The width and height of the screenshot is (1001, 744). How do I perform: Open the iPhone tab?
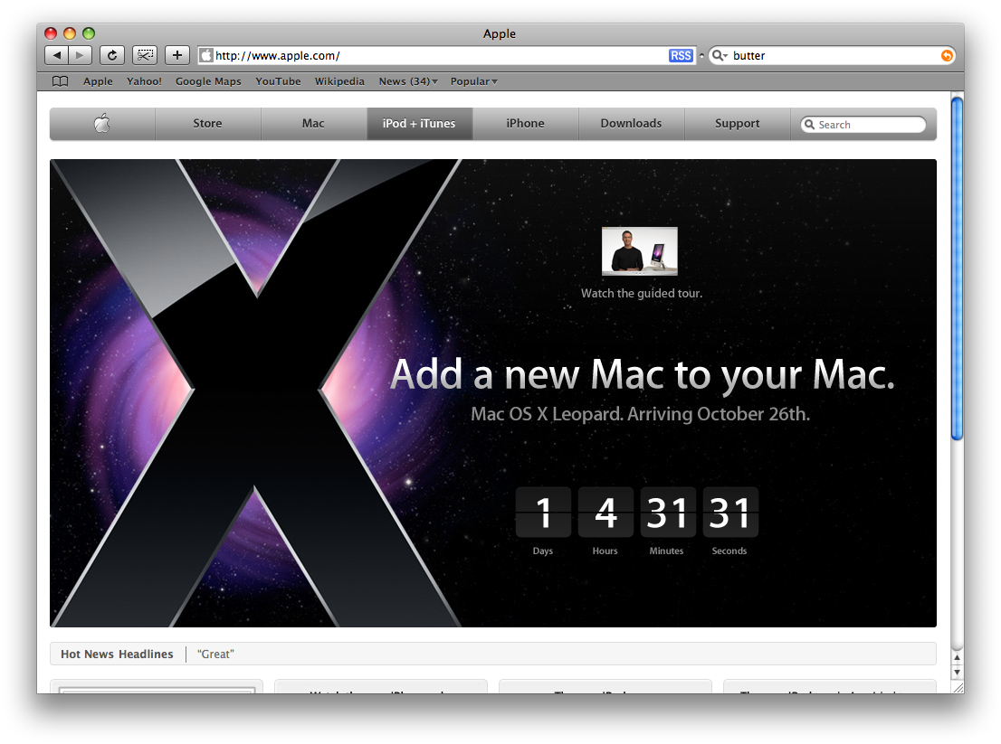(526, 124)
